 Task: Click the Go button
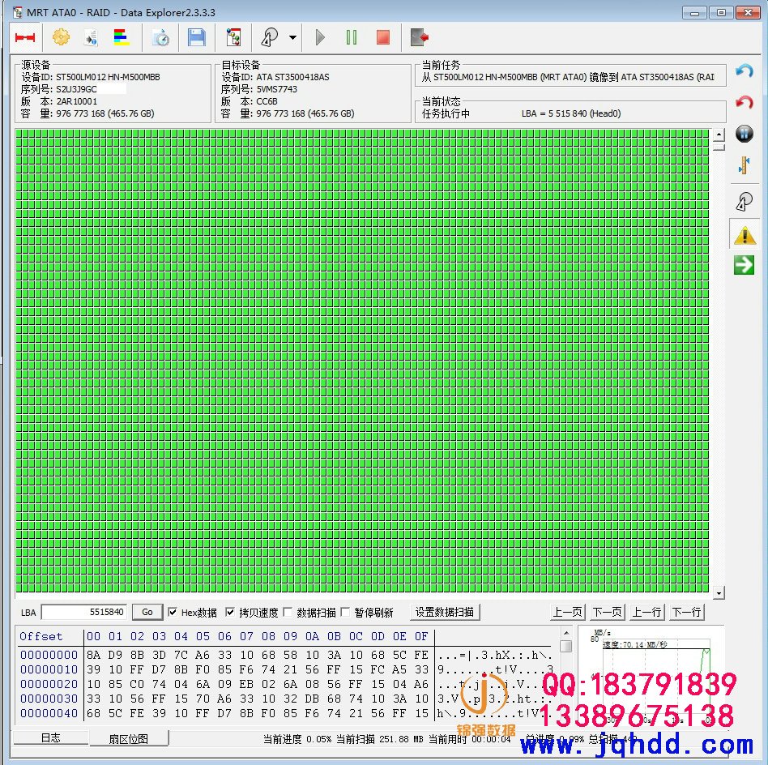[x=147, y=612]
